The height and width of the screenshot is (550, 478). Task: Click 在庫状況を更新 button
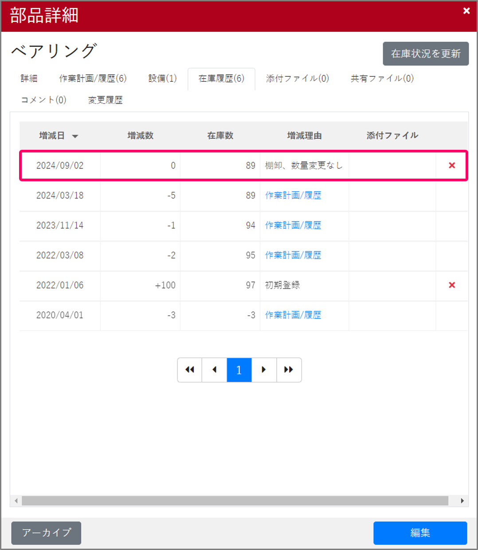click(x=425, y=54)
